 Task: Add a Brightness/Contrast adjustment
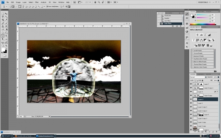pos(197,35)
